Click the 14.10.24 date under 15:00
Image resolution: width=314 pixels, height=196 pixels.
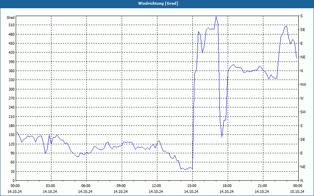pyautogui.click(x=191, y=192)
